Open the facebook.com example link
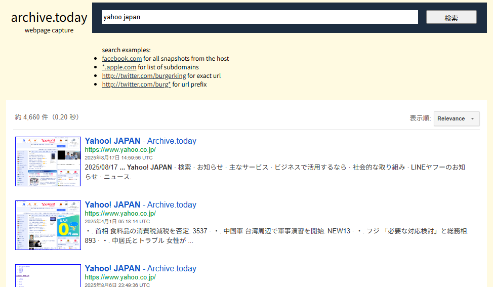This screenshot has width=493, height=287. (121, 59)
